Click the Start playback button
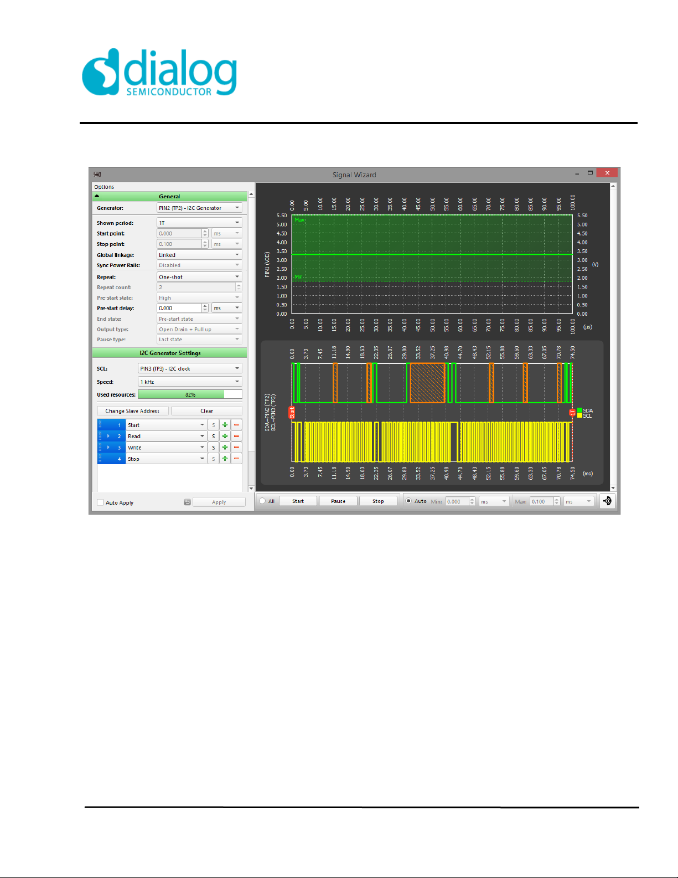Image resolution: width=678 pixels, height=878 pixels. (x=298, y=501)
